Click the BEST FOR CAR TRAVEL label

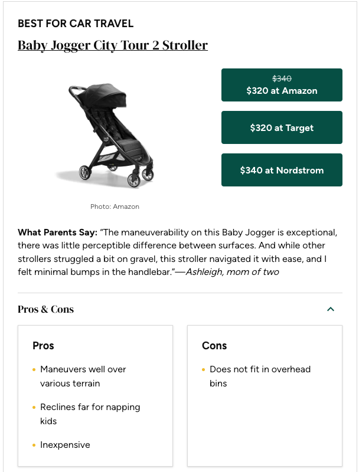pyautogui.click(x=76, y=24)
